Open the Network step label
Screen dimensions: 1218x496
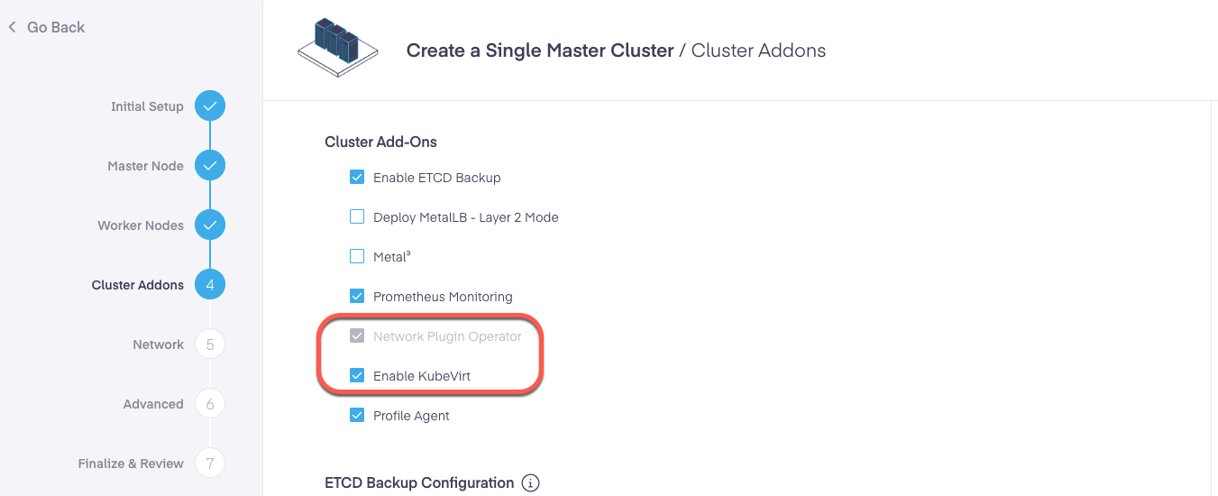coord(158,344)
